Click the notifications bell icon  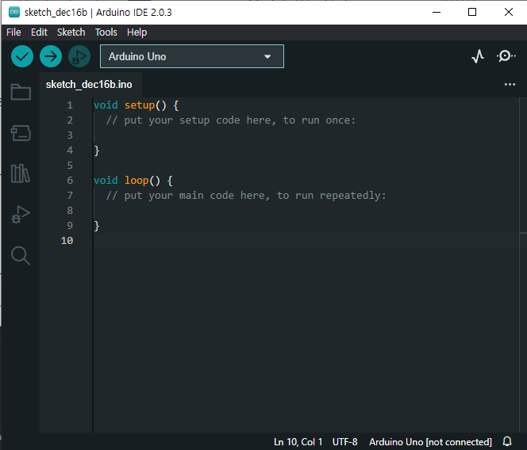pyautogui.click(x=507, y=441)
